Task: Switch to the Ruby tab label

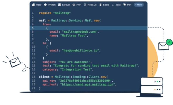Action: tap(39, 5)
